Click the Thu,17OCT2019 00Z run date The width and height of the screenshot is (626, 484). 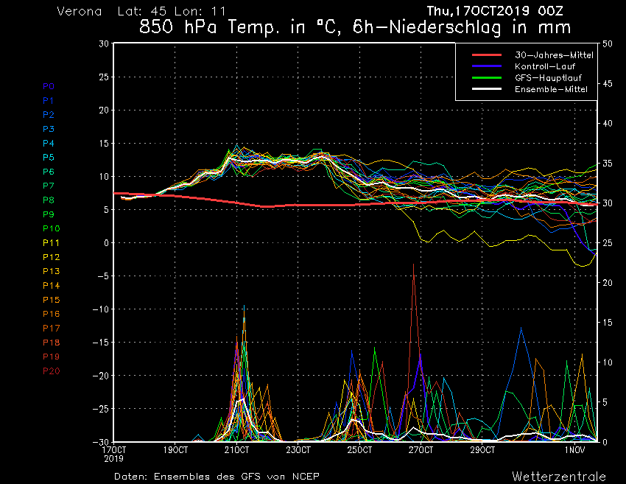495,11
